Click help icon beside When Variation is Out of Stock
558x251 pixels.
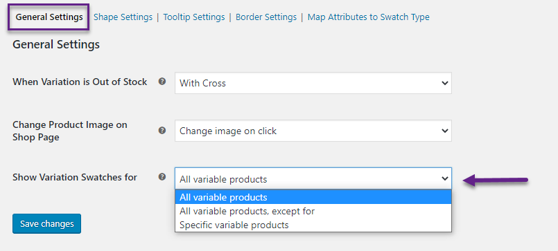162,82
